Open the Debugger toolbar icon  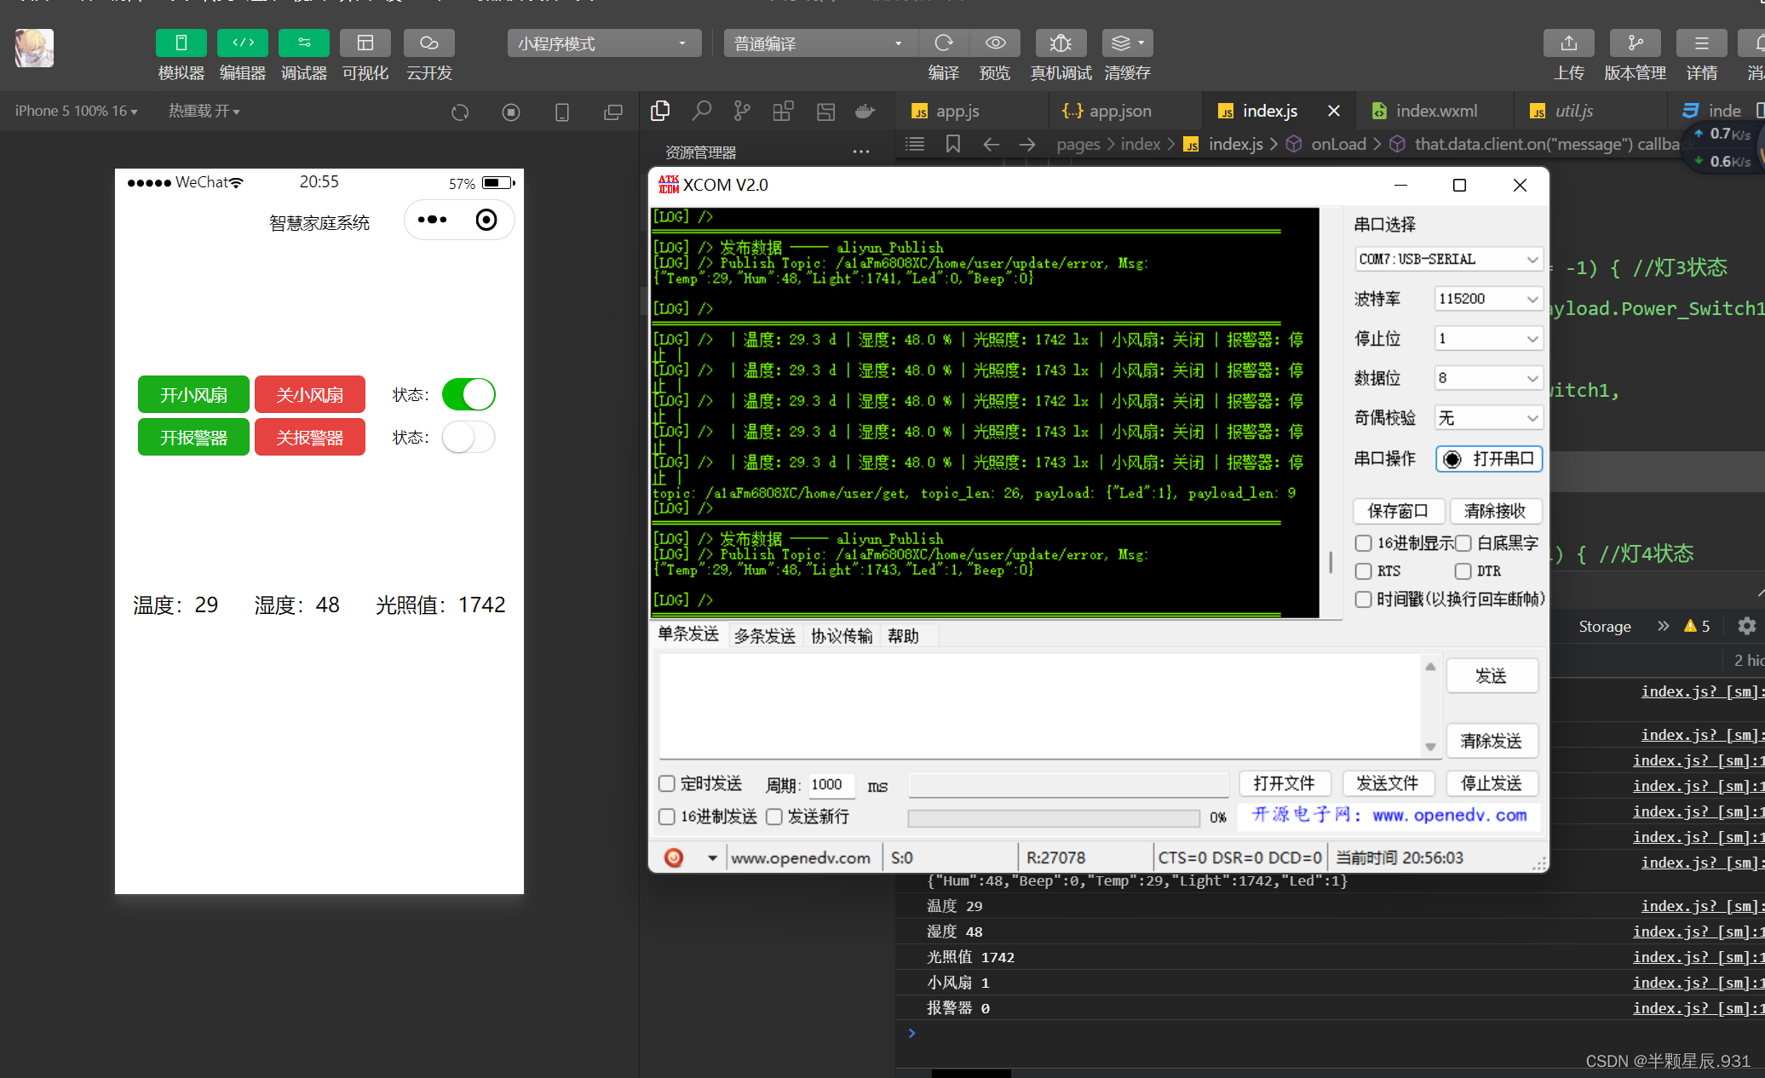[x=303, y=43]
